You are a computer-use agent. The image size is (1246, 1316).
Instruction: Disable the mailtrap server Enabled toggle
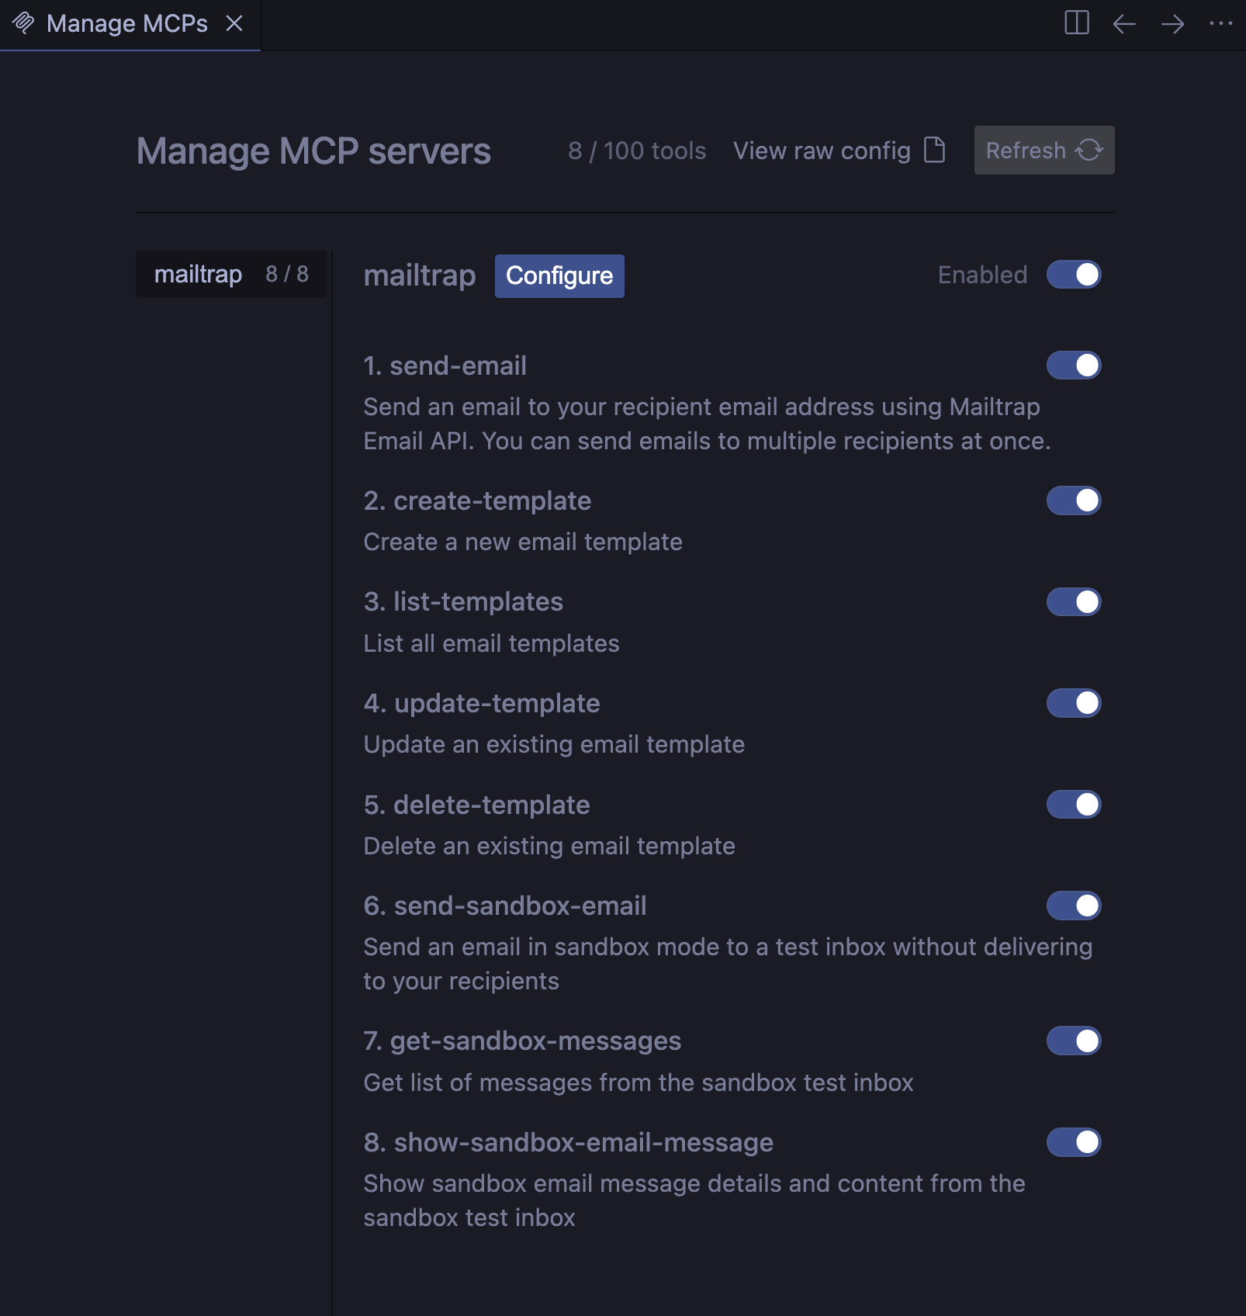(x=1074, y=275)
